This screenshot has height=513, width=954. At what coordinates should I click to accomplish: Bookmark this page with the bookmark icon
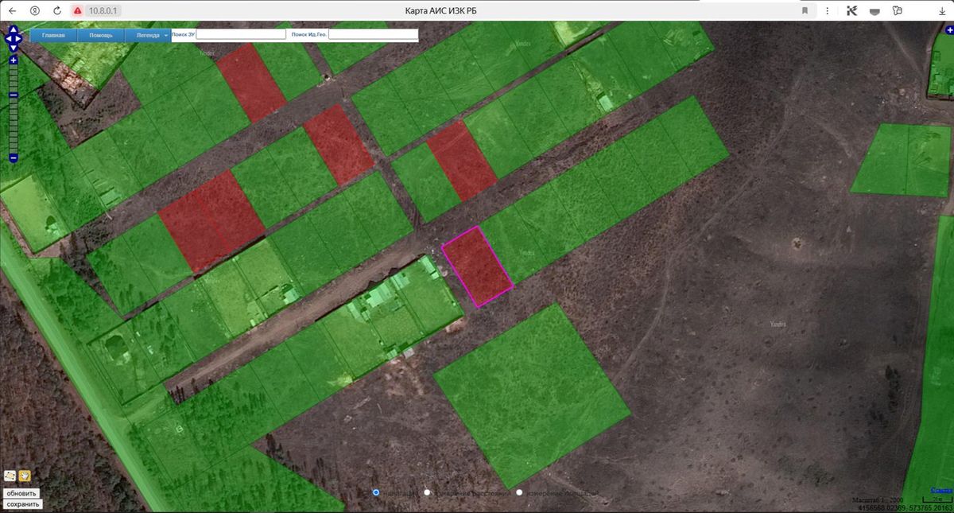point(805,10)
